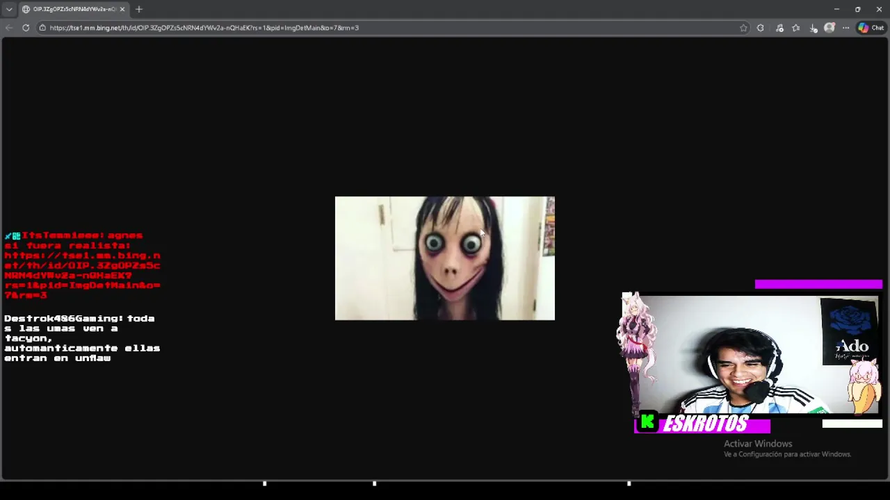
Task: Restore down the browser window
Action: tap(858, 9)
